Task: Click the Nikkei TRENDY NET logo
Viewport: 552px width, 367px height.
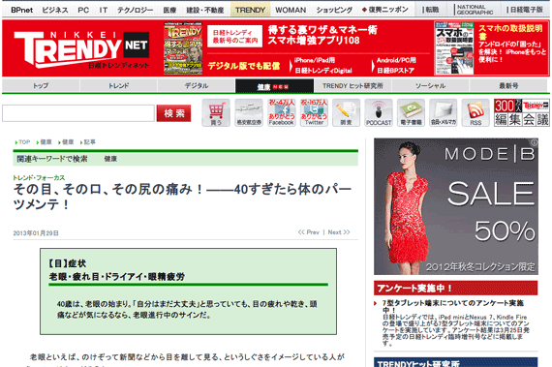Action: [81, 49]
